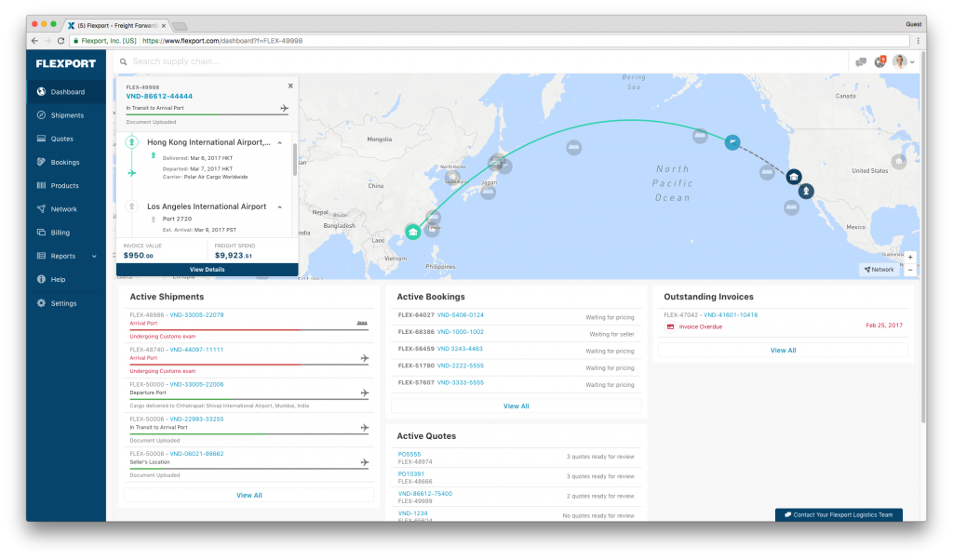Click View Details button
The width and height of the screenshot is (953, 559).
(208, 270)
